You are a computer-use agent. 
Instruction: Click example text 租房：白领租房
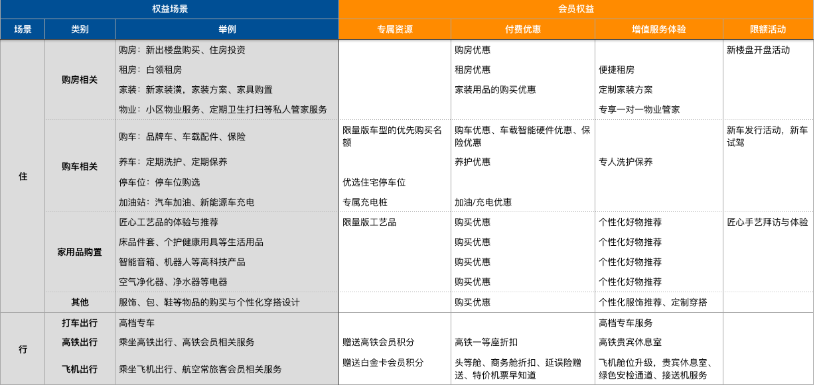click(x=150, y=70)
